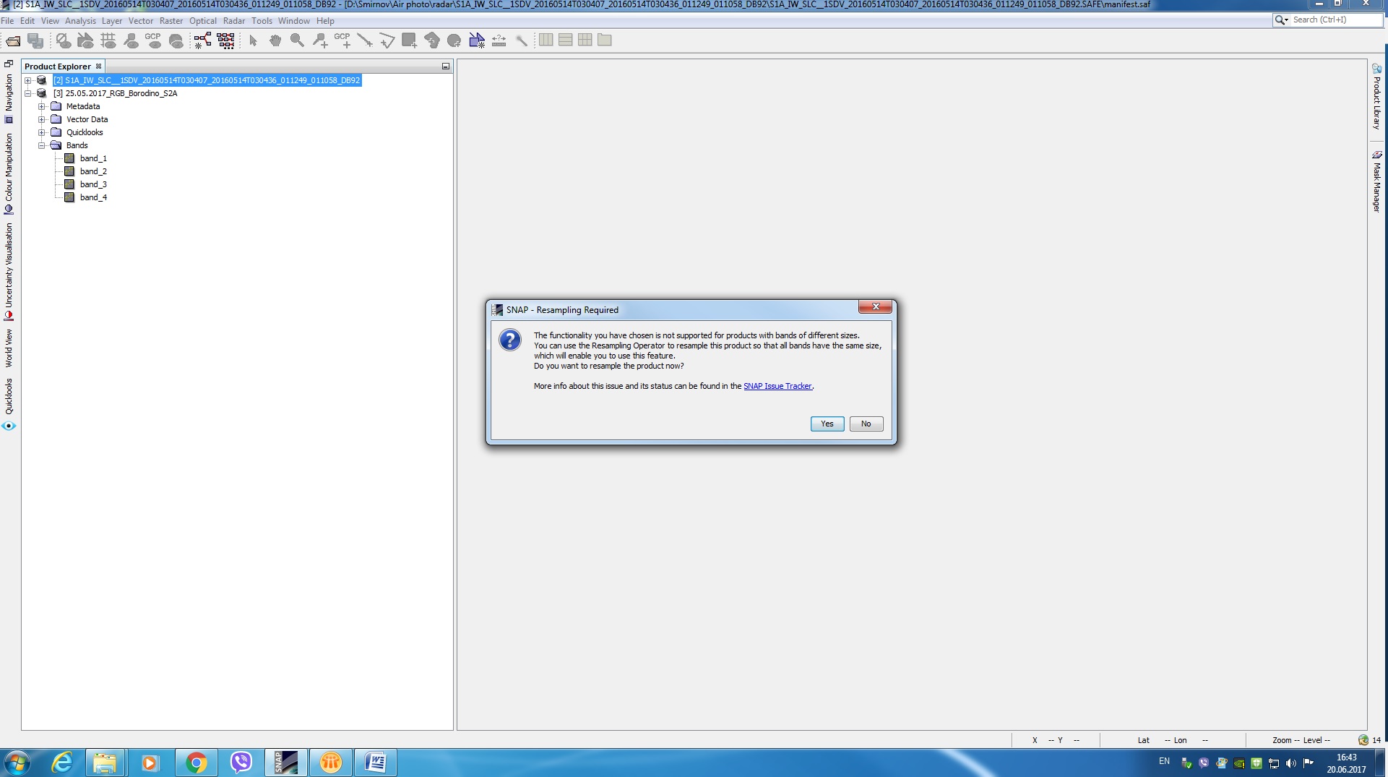Open the Optical menu
The width and height of the screenshot is (1388, 777).
click(x=203, y=21)
